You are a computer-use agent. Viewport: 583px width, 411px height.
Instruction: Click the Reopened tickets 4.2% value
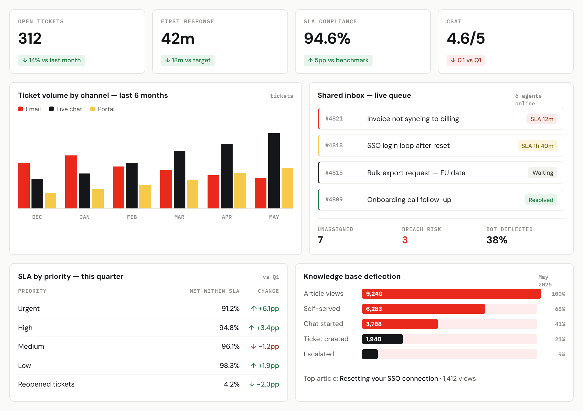click(232, 384)
